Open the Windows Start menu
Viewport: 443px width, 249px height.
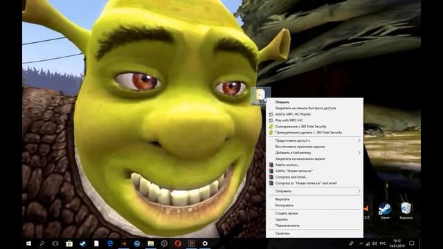pos(28,243)
